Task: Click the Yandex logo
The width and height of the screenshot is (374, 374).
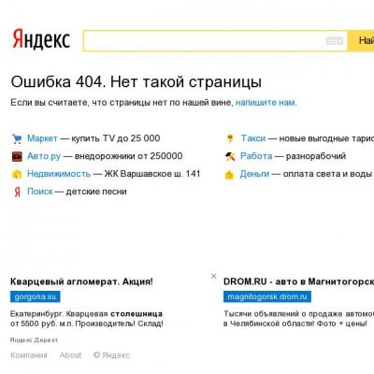Action: click(41, 39)
